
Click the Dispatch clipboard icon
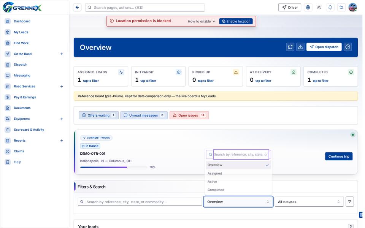coord(8,65)
